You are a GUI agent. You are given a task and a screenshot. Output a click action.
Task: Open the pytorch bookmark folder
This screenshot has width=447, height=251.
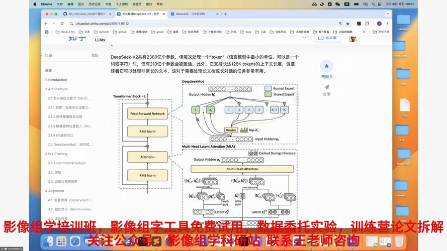(102, 32)
